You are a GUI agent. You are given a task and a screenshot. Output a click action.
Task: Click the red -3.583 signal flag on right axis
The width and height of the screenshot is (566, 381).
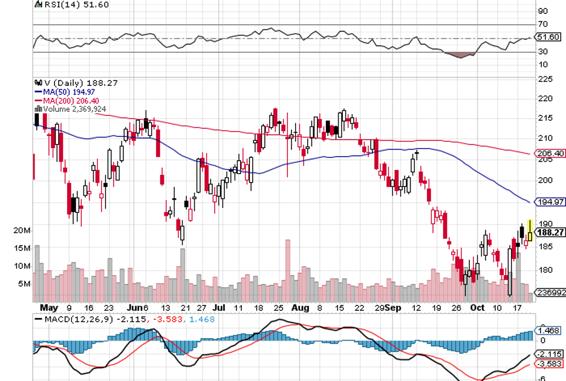pos(548,363)
